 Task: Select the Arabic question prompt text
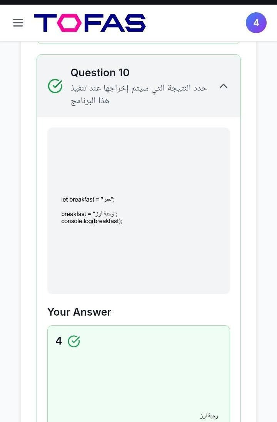click(x=138, y=94)
